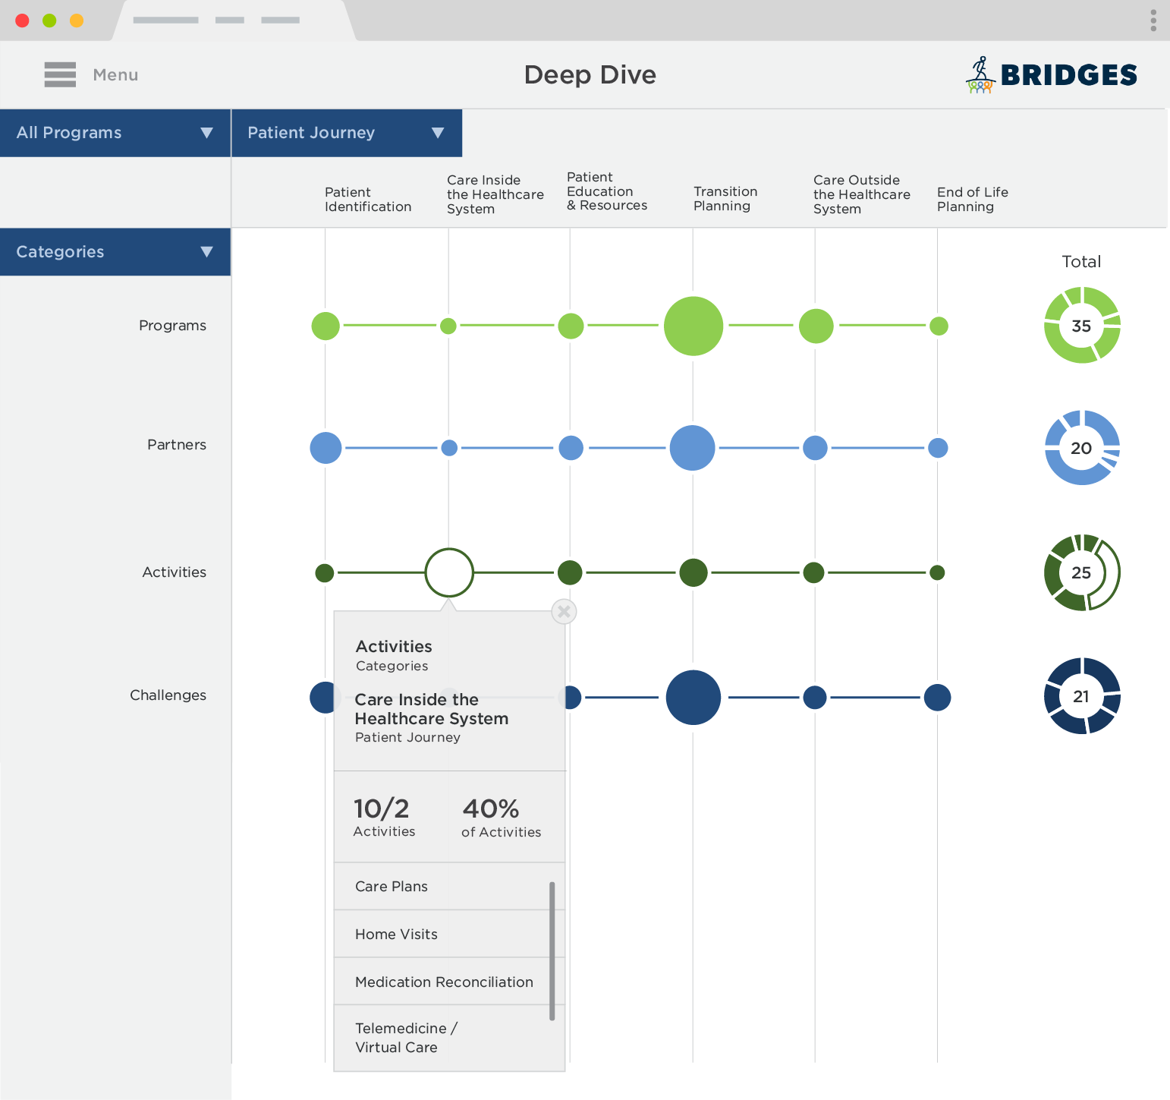
Task: Toggle the highlighted white Activities circle
Action: 448,572
